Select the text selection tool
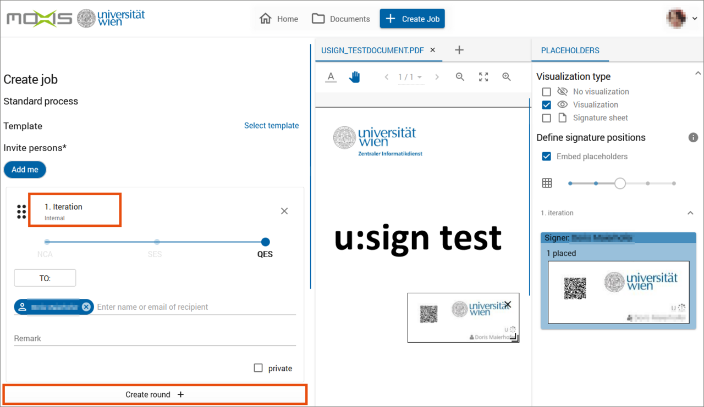This screenshot has height=407, width=704. tap(331, 77)
